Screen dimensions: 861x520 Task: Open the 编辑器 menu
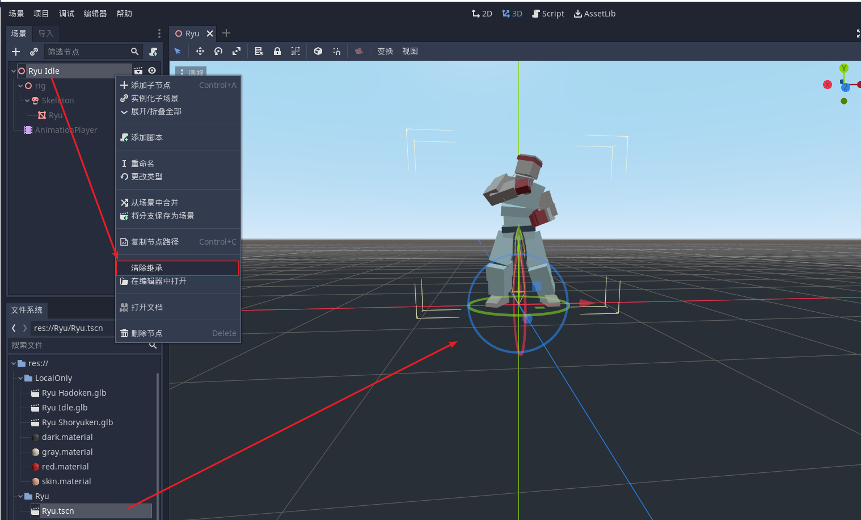tap(95, 14)
